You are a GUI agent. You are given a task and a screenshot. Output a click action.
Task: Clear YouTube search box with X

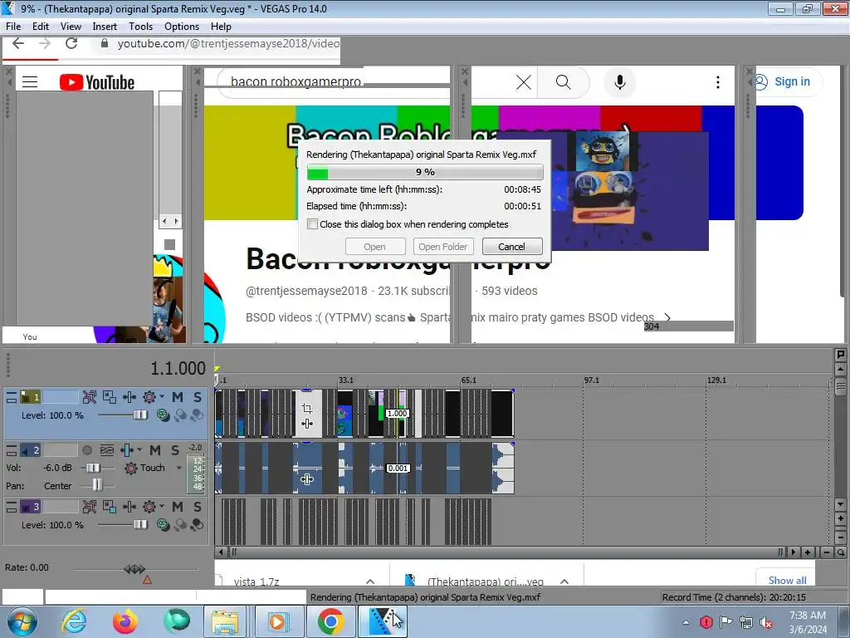523,82
